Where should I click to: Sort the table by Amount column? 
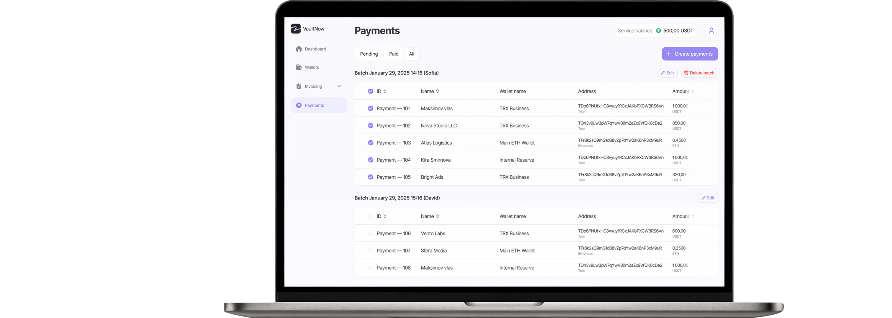coord(693,91)
